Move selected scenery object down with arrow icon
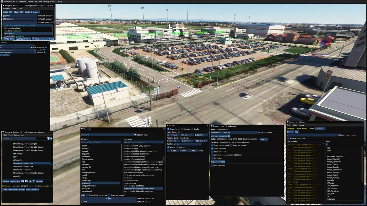 click(34, 181)
